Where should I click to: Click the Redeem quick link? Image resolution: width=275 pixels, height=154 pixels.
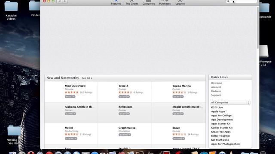click(x=216, y=91)
